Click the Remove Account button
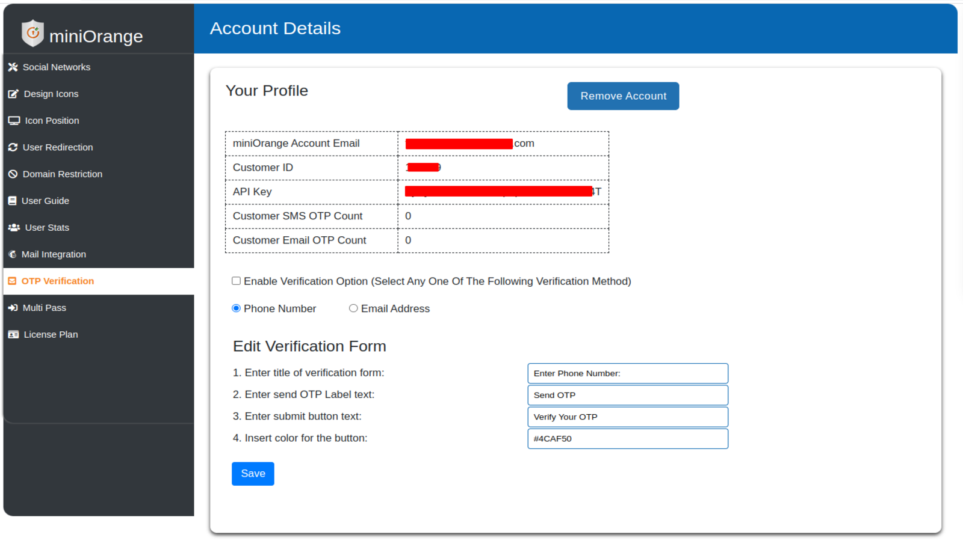Screen dimensions: 963x541 point(623,96)
